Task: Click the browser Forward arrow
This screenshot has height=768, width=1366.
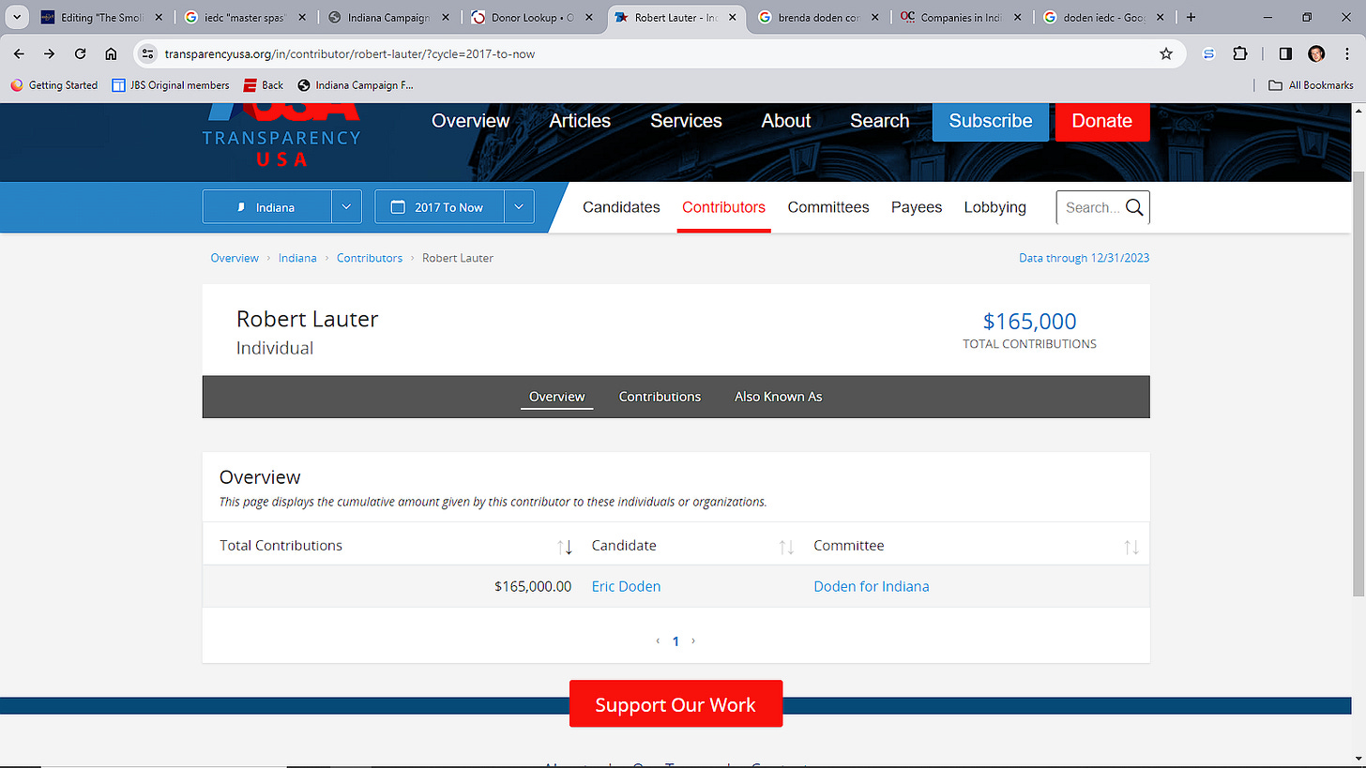Action: pos(50,53)
